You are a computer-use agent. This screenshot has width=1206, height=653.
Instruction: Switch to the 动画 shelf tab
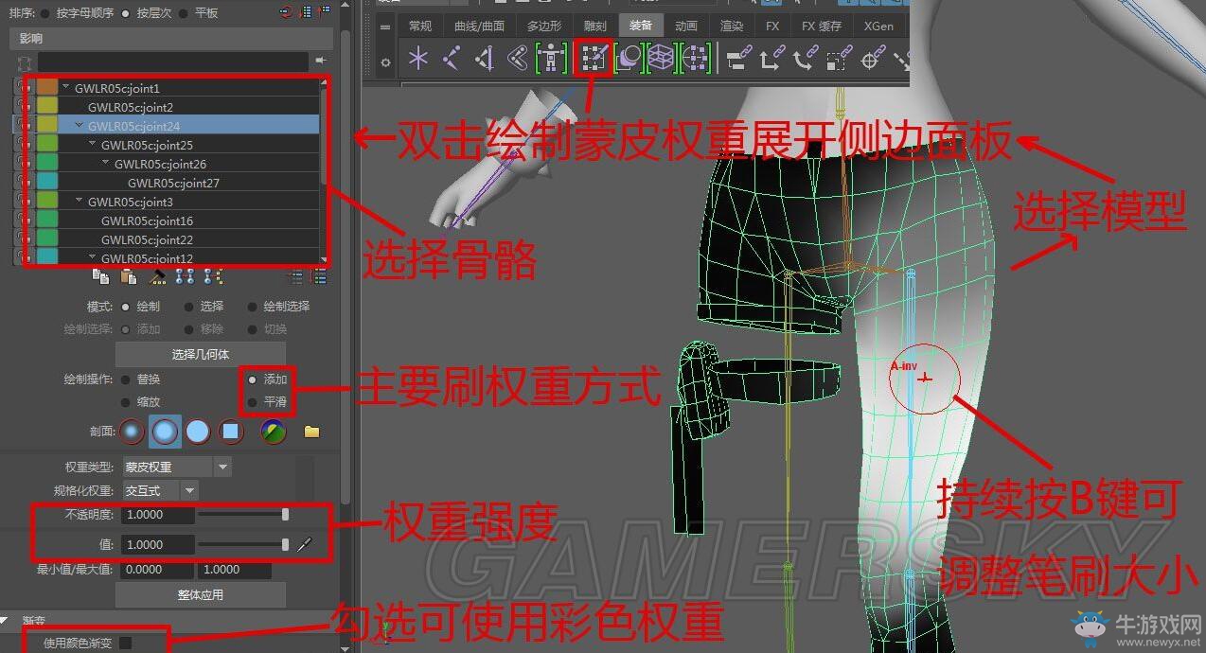point(686,26)
